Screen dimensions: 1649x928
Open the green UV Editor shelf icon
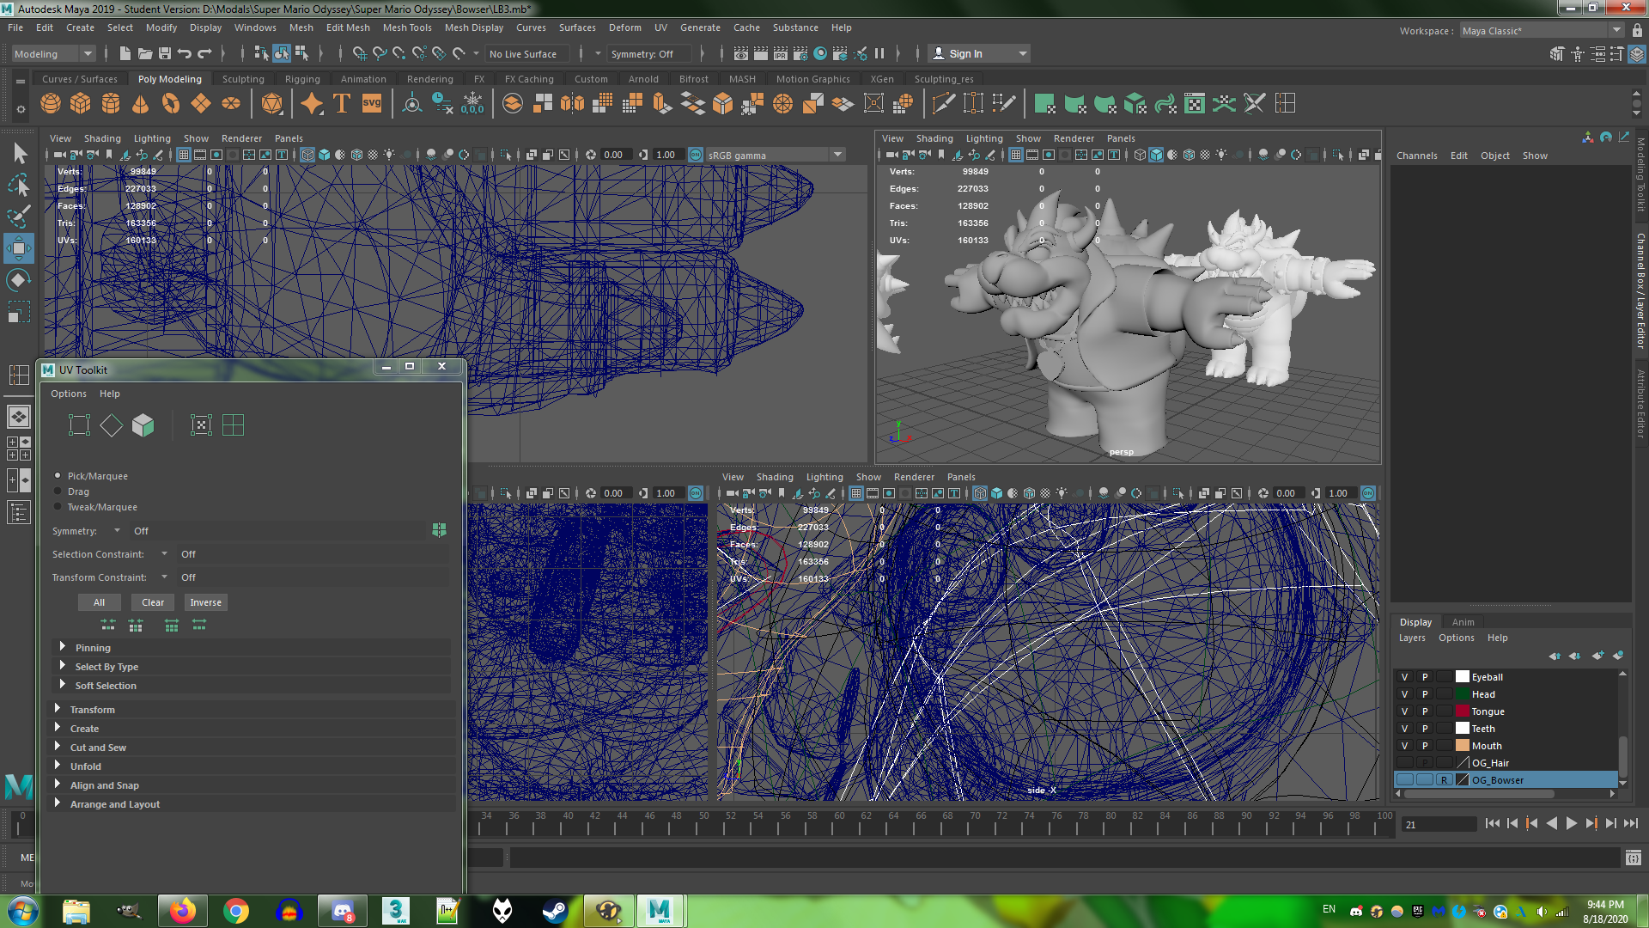[1195, 104]
